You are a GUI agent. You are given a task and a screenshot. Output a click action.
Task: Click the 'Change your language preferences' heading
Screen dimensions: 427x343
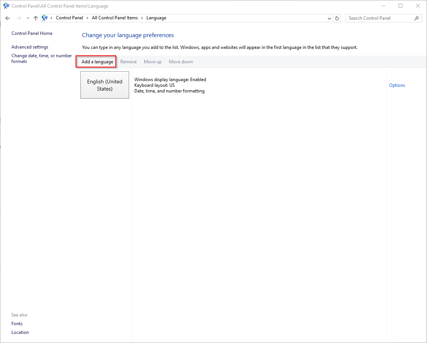pos(128,35)
